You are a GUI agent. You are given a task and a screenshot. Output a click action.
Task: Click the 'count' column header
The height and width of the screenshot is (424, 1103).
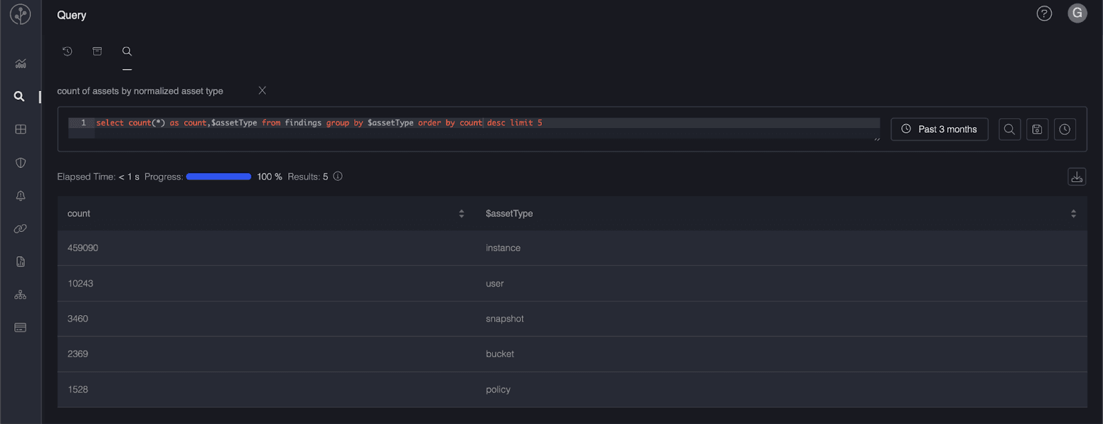79,214
